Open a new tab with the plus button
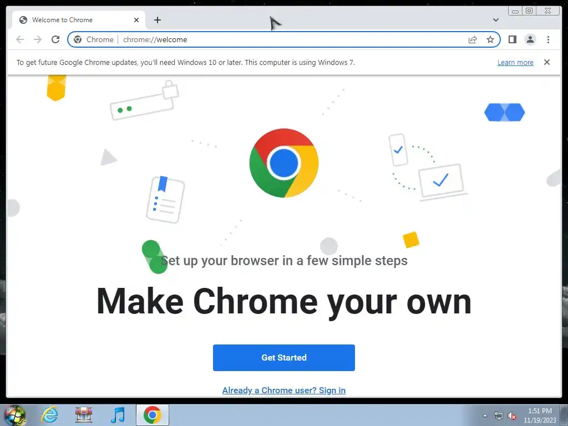This screenshot has height=426, width=568. tap(157, 20)
